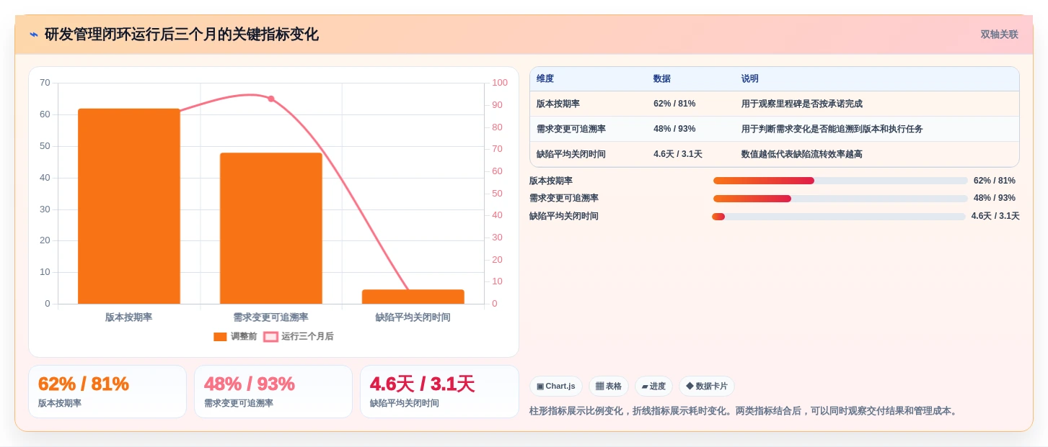1048x447 pixels.
Task: Click description 用于判断需求变化是否能追溯到版本和执行任务
Action: (x=832, y=129)
